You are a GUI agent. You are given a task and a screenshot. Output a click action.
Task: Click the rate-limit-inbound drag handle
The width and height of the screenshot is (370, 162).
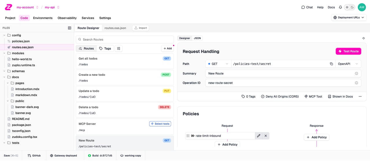(188, 136)
